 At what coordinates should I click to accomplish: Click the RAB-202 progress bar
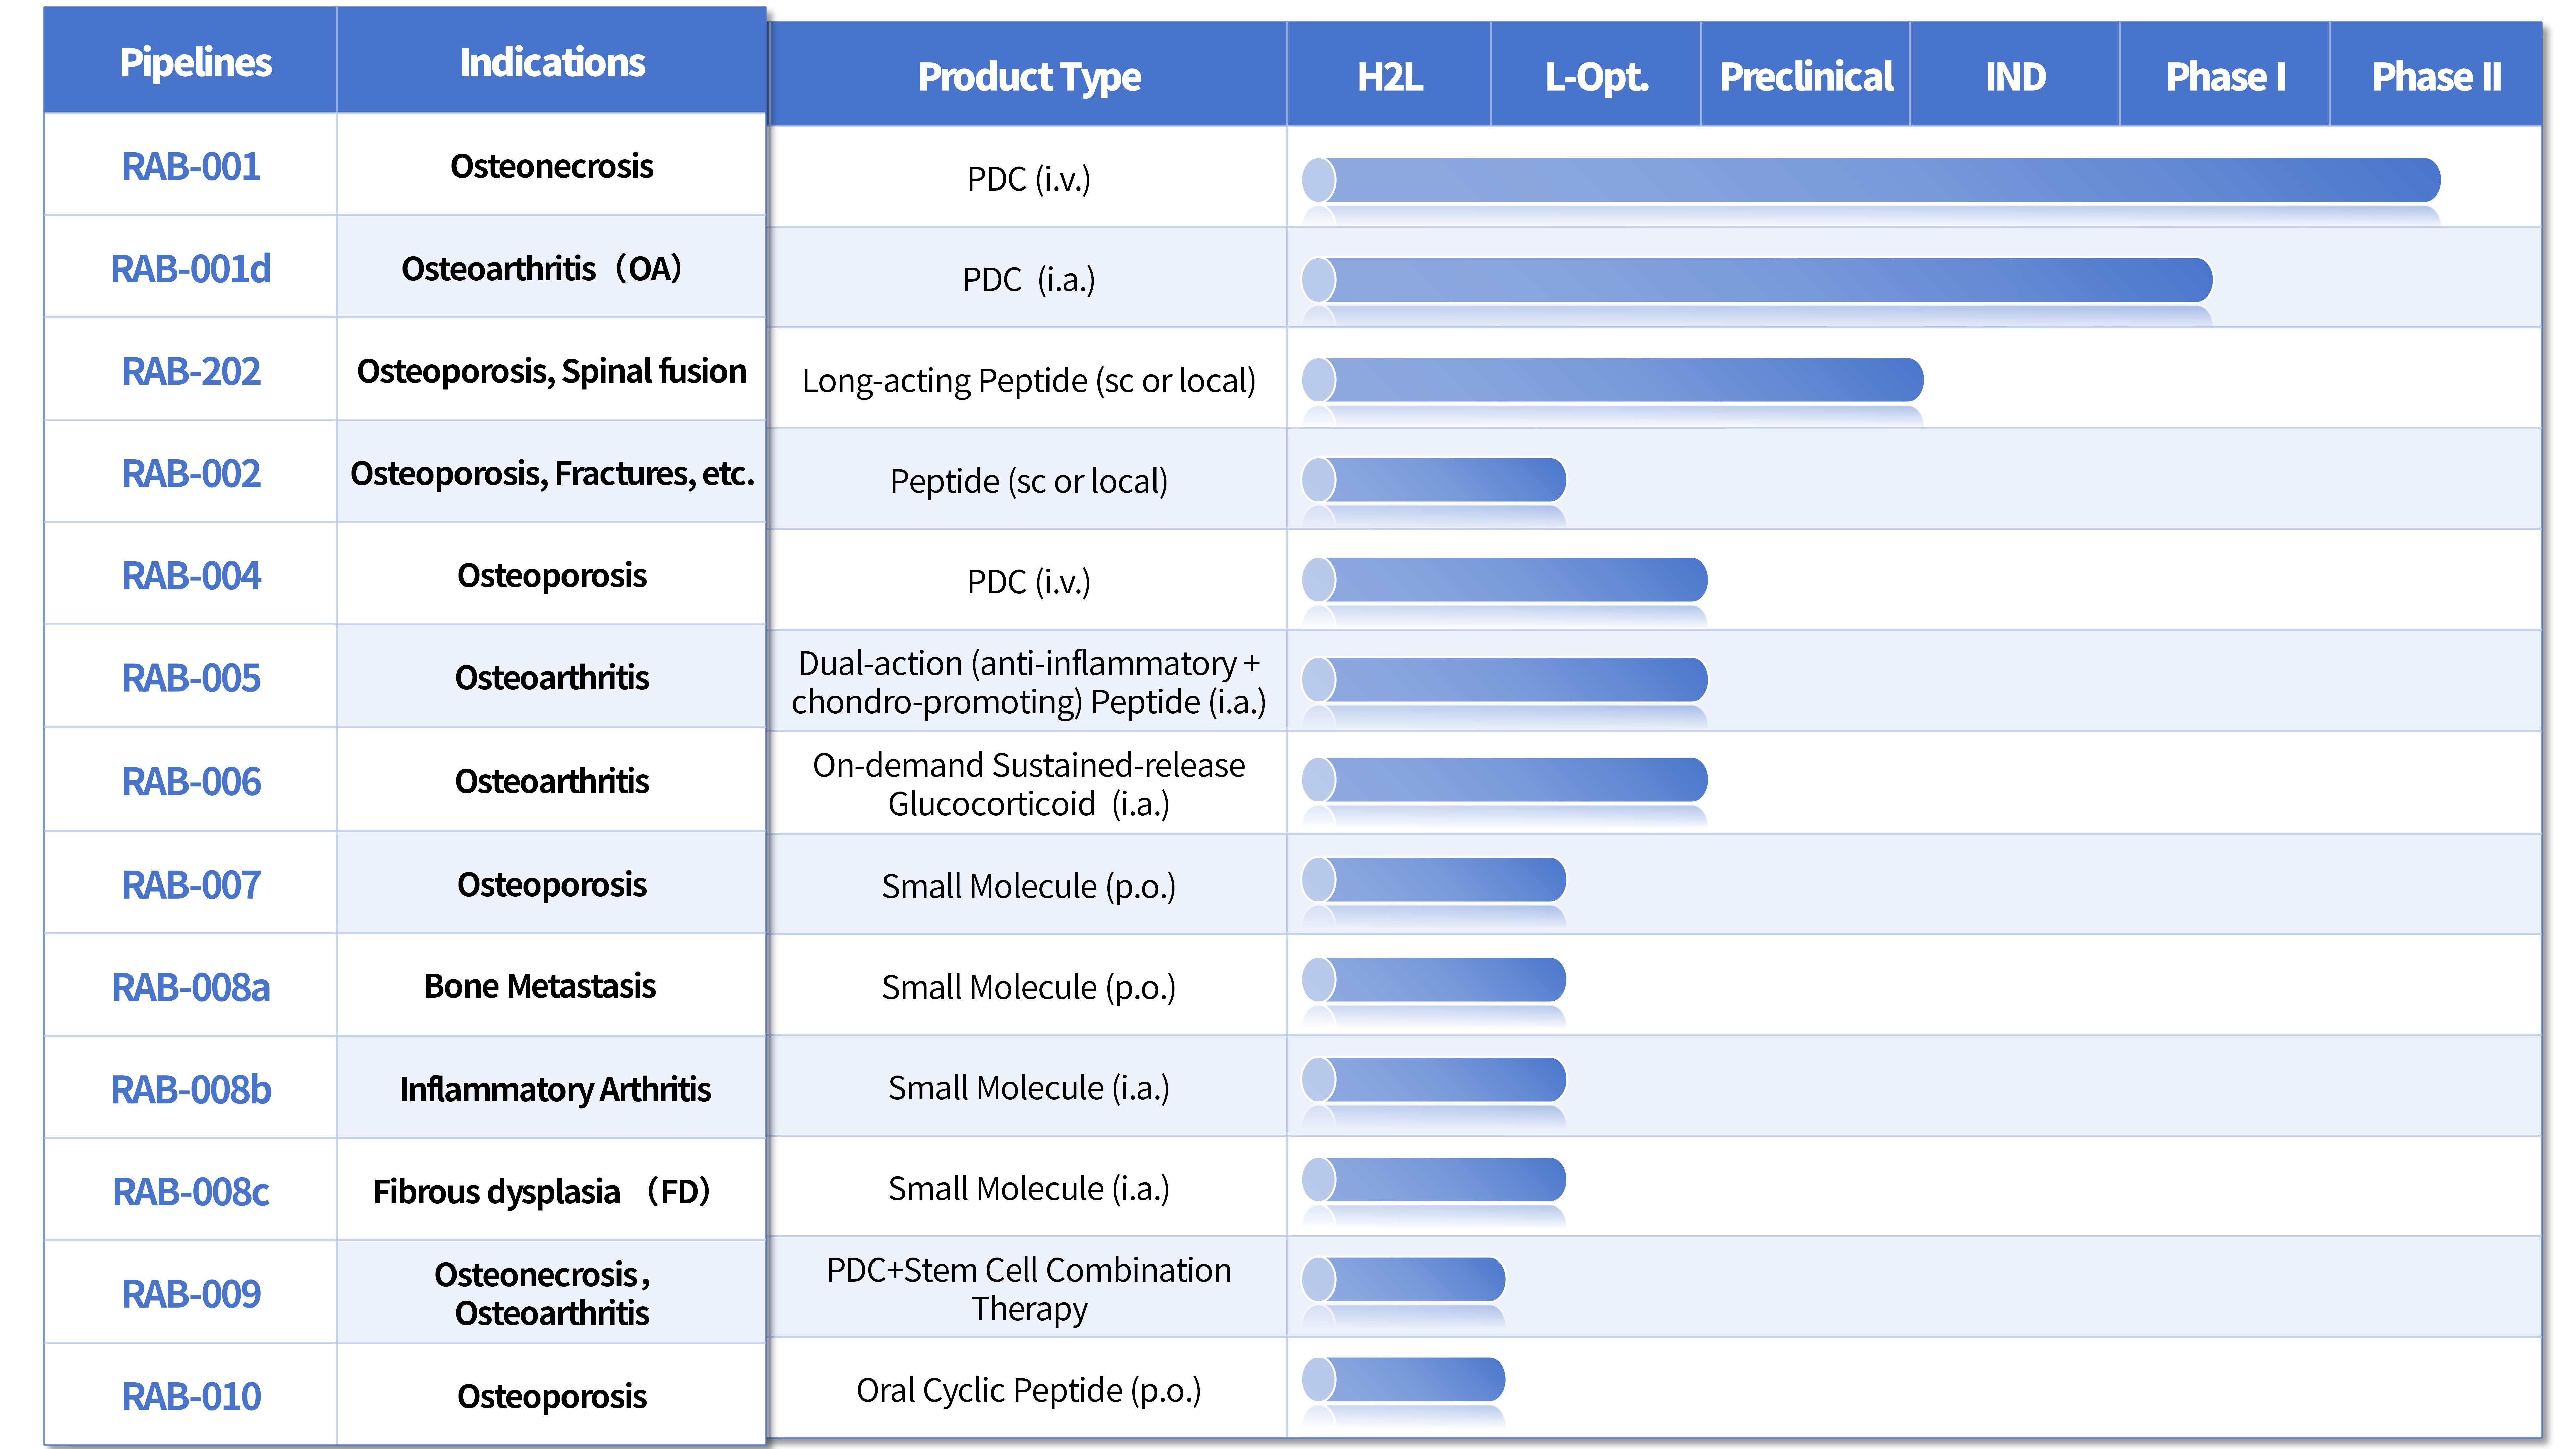point(1612,380)
